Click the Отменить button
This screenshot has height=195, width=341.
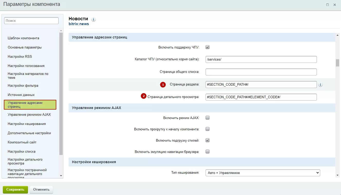coord(41,190)
